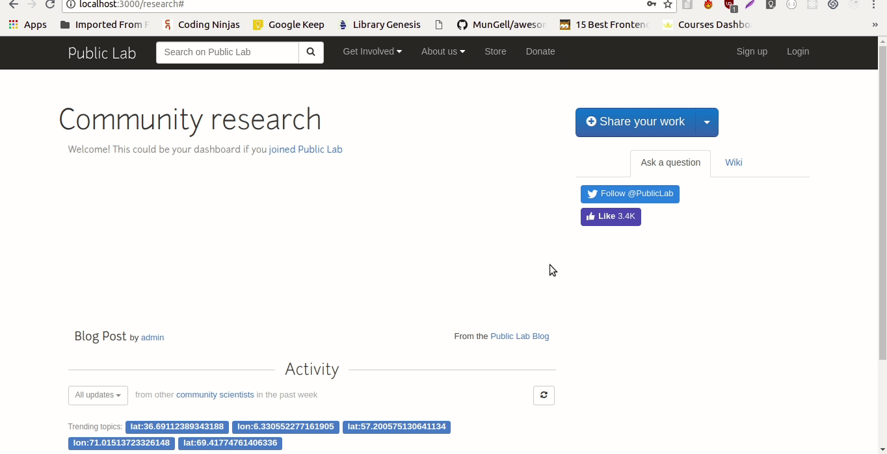This screenshot has width=887, height=454.
Task: Open the Google Keep bookmark
Action: 289,25
